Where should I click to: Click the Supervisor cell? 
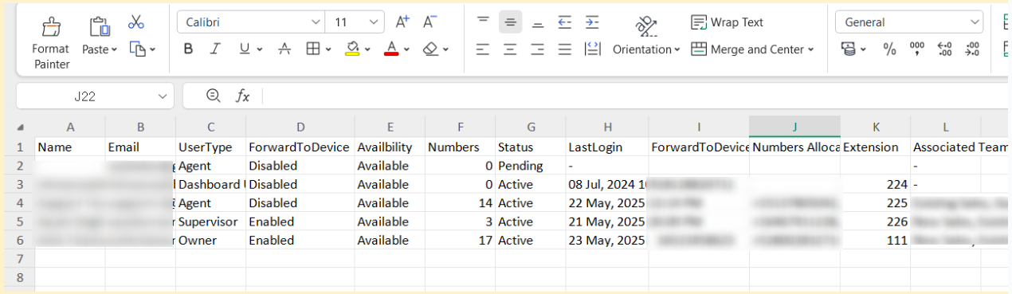pos(211,221)
